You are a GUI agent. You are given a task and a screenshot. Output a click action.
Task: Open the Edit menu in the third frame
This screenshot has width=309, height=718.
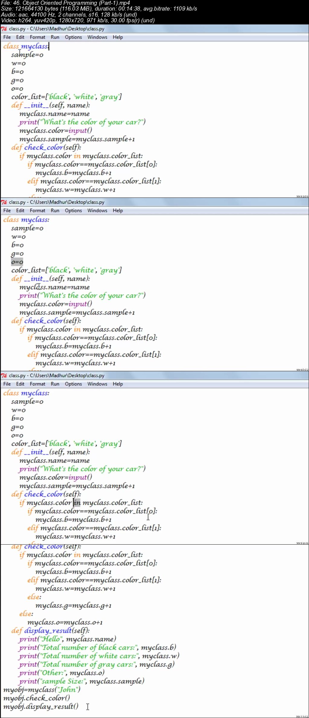pos(20,384)
